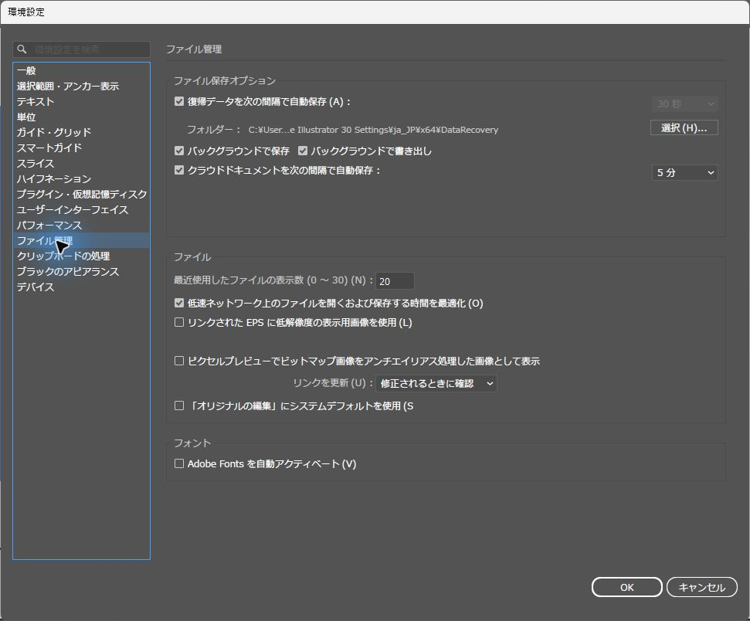Open ハイフネーション preferences
750x621 pixels.
click(81, 178)
